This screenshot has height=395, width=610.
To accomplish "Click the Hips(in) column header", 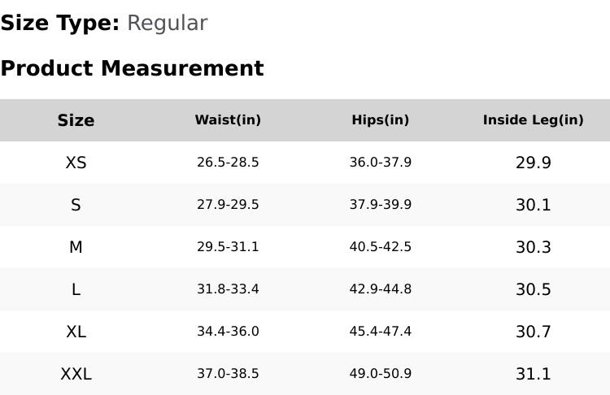I will 380,120.
